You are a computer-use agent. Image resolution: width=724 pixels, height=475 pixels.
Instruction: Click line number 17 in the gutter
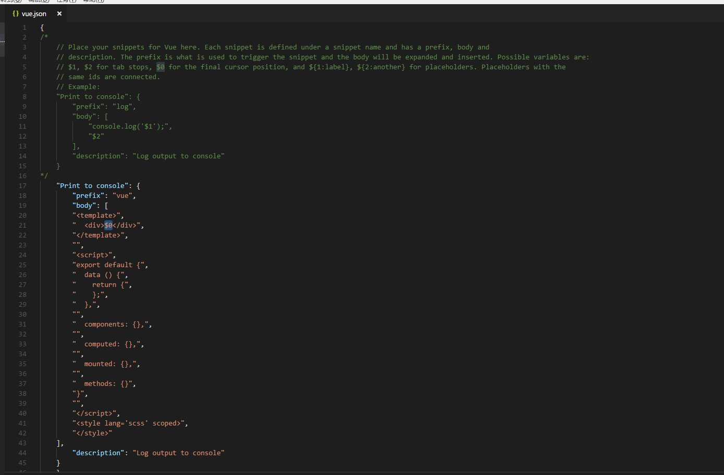point(22,186)
